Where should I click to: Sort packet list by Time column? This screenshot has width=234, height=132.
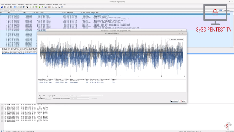[9, 12]
